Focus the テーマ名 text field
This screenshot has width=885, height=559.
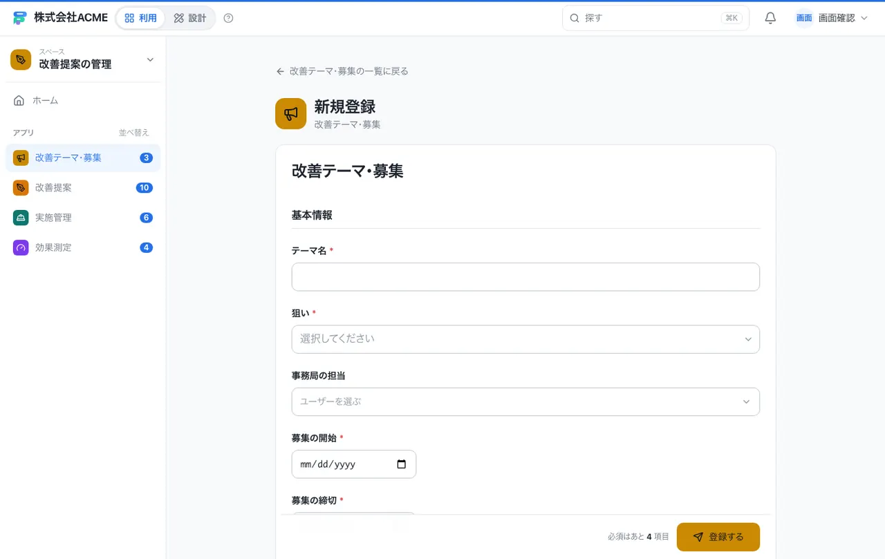point(525,276)
